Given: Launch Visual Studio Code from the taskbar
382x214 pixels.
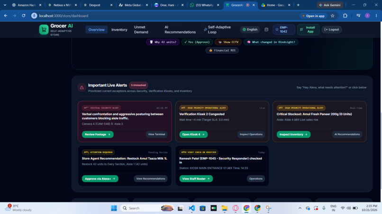Looking at the screenshot, I should tap(192, 208).
